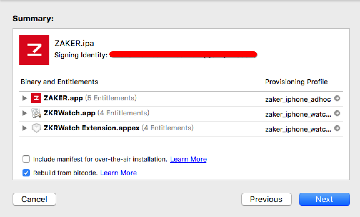Click truncated profile name in ZKRWatch Extension.appex row

point(298,129)
